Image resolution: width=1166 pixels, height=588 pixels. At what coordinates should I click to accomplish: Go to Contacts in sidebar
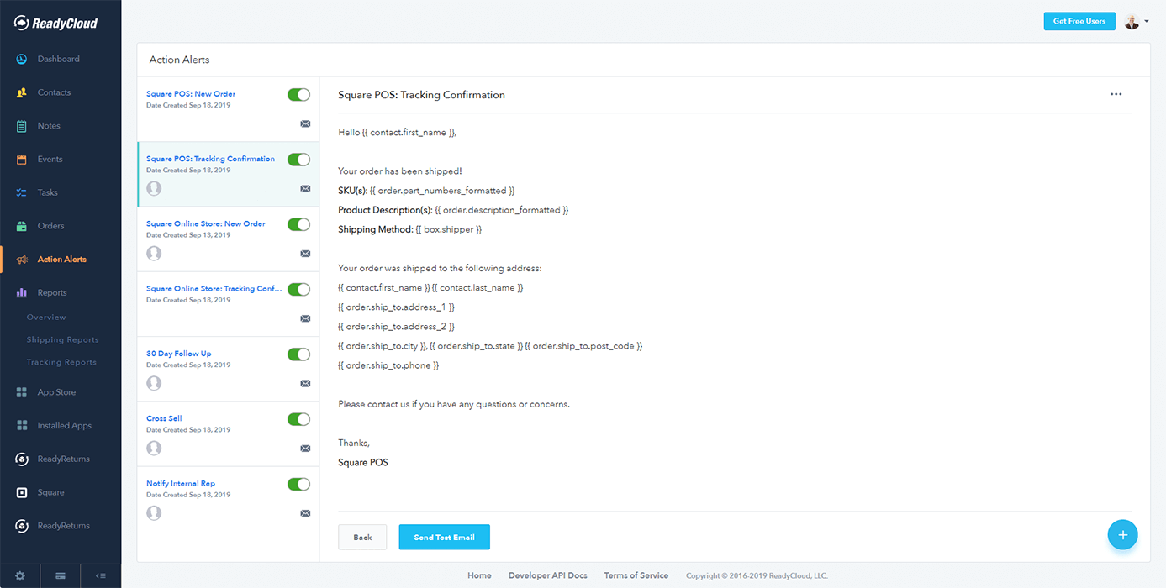[55, 92]
